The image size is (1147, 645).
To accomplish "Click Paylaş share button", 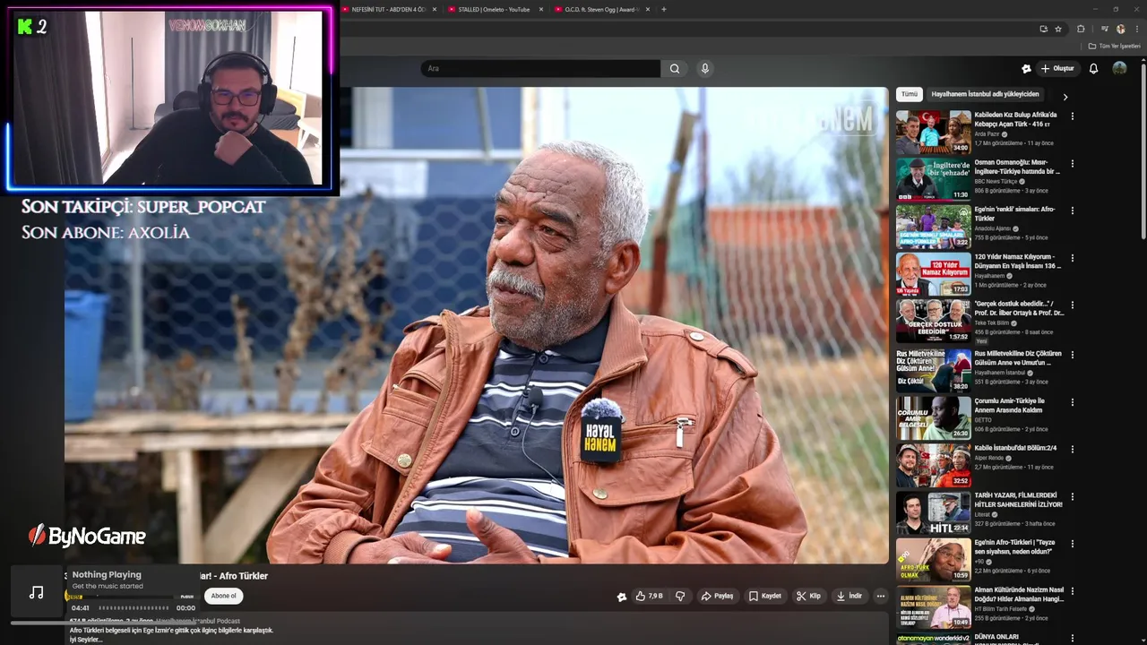I will (717, 596).
